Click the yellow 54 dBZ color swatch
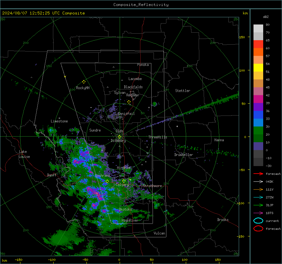 point(258,67)
